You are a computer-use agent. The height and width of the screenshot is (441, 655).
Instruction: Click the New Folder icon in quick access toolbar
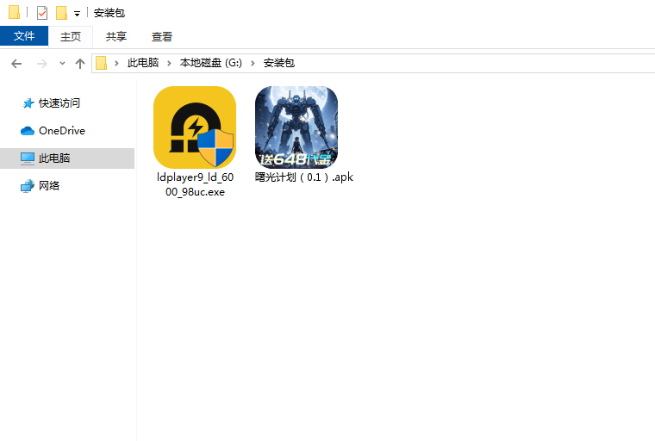[61, 13]
